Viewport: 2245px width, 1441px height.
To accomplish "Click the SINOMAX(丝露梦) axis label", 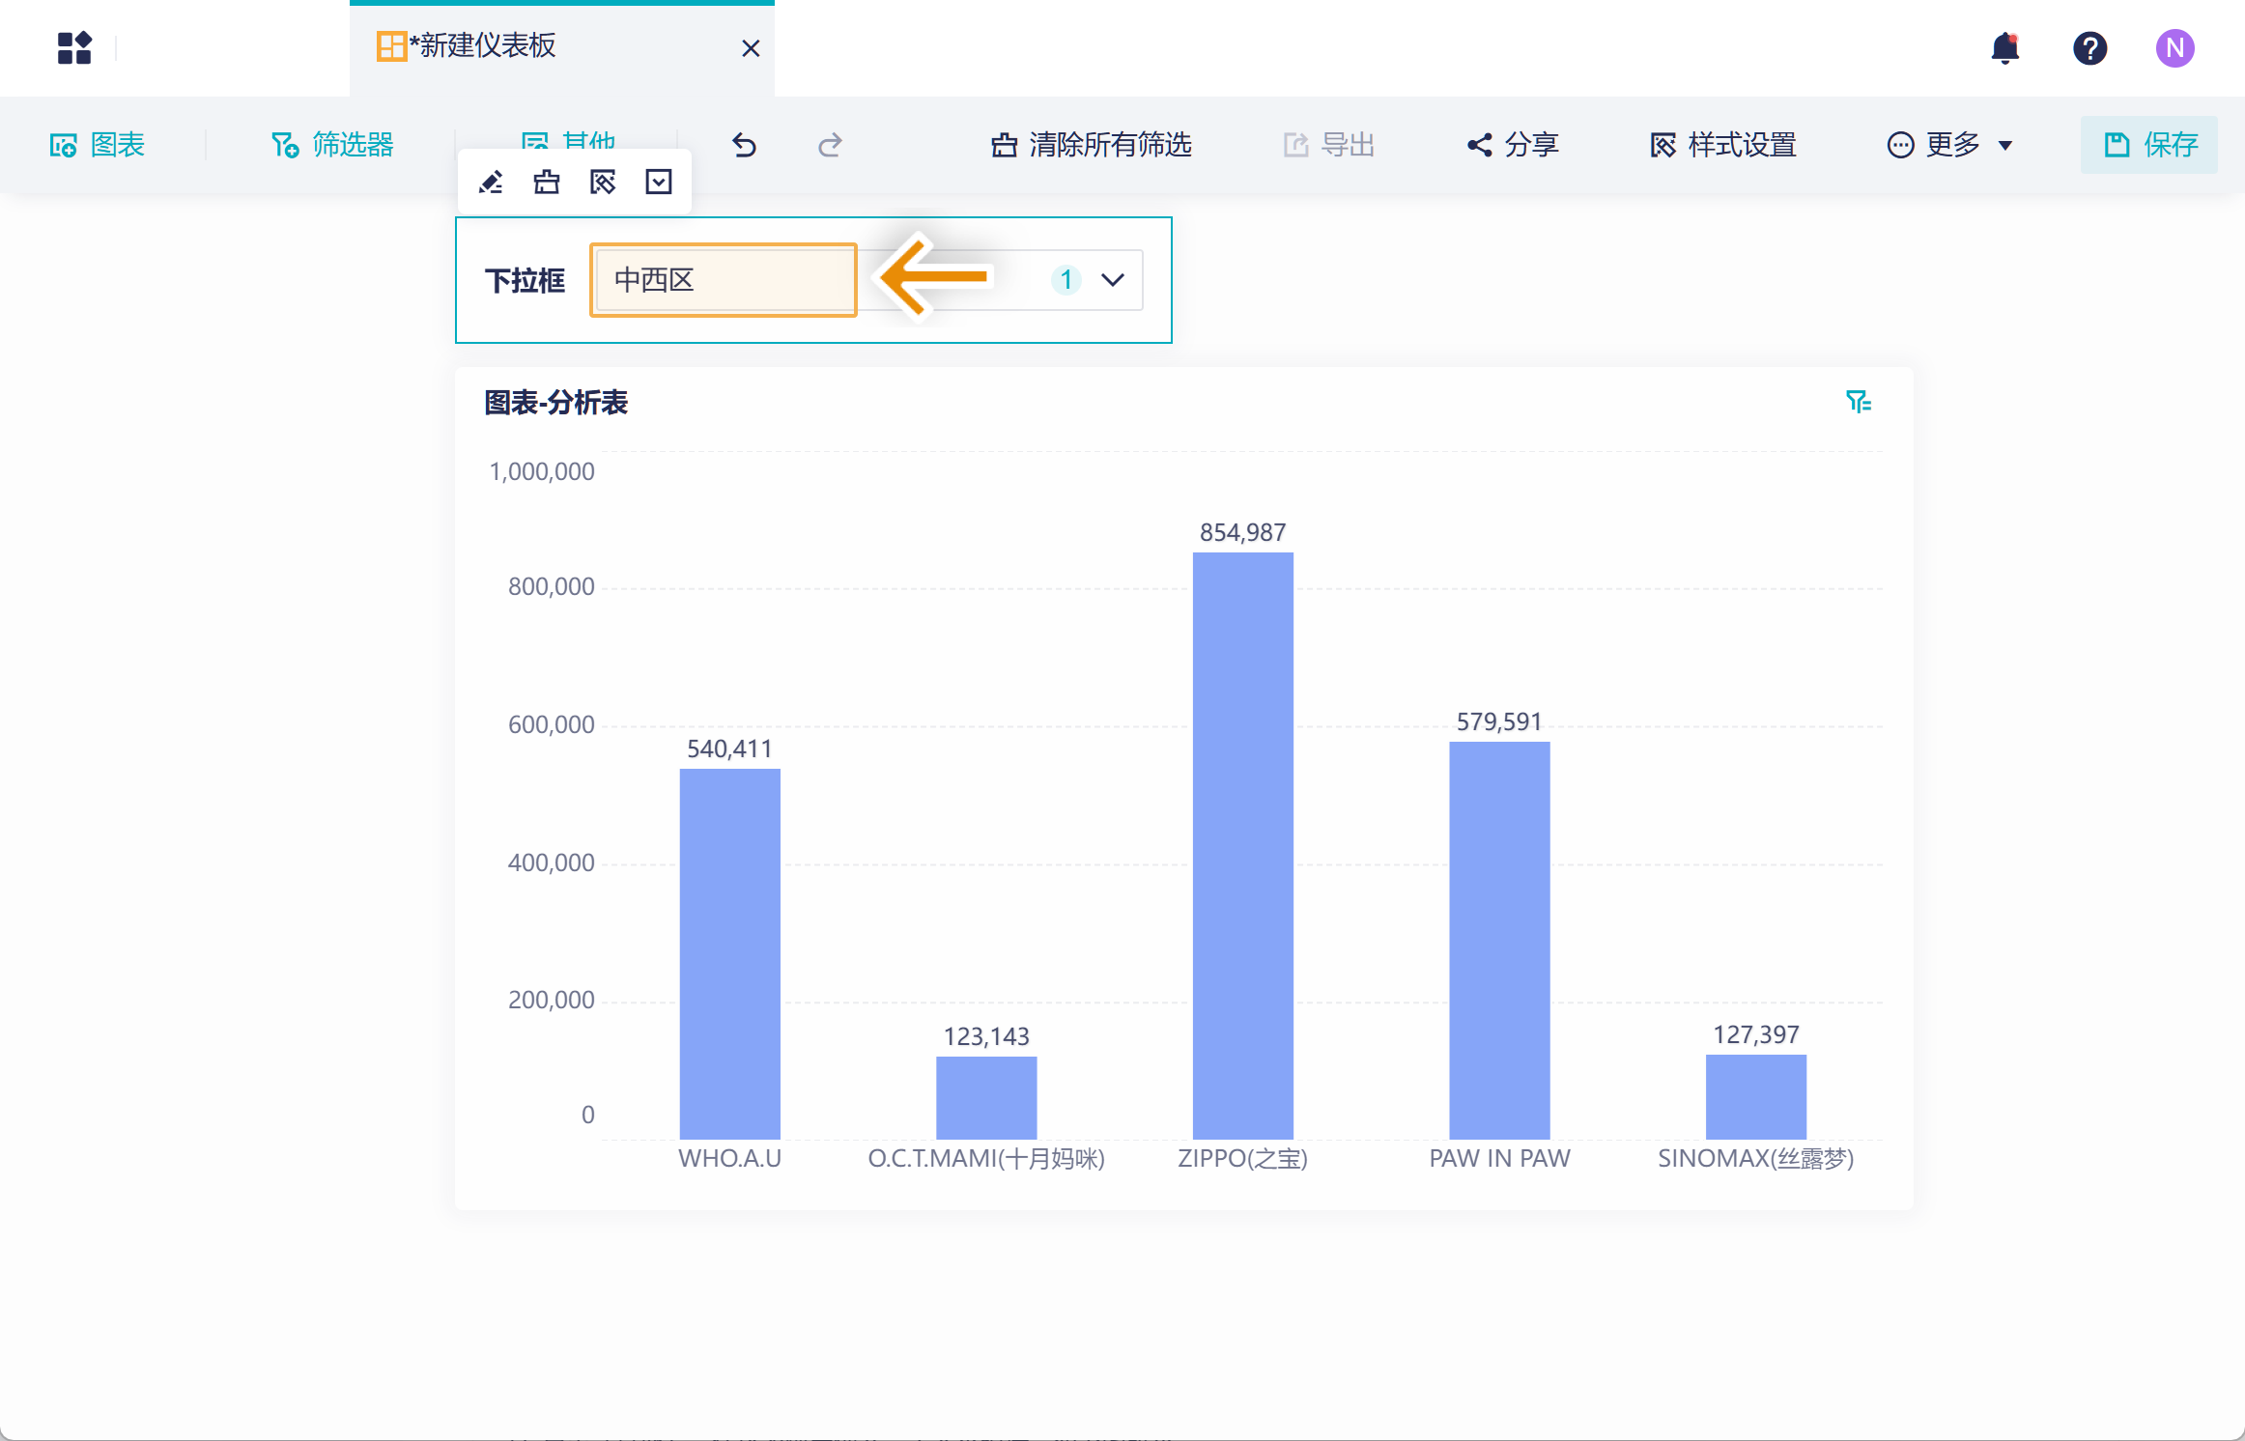I will (1756, 1158).
